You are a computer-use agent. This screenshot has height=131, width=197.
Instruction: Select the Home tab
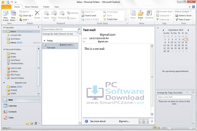point(17,7)
